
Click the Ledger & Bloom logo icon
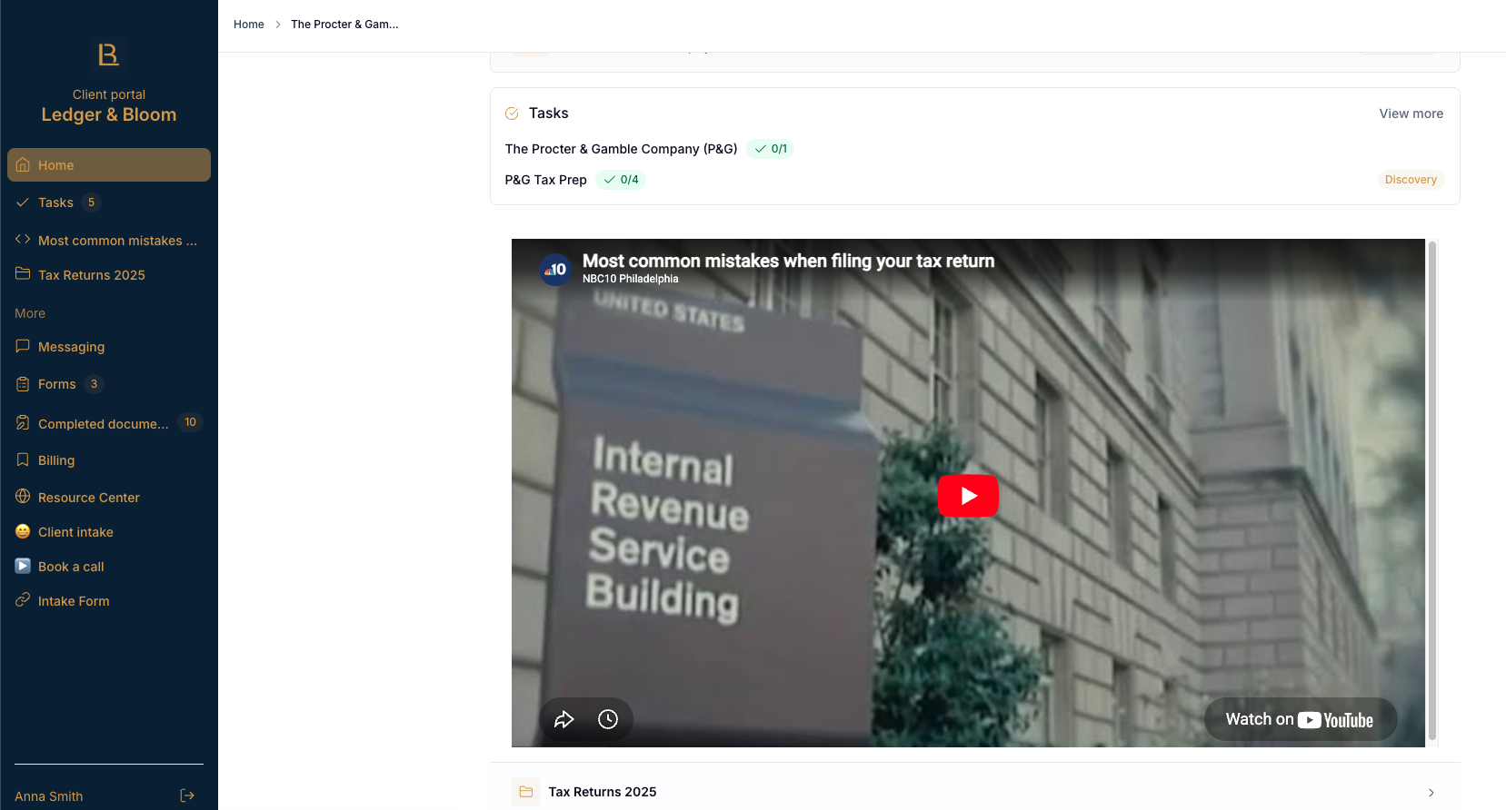click(109, 55)
